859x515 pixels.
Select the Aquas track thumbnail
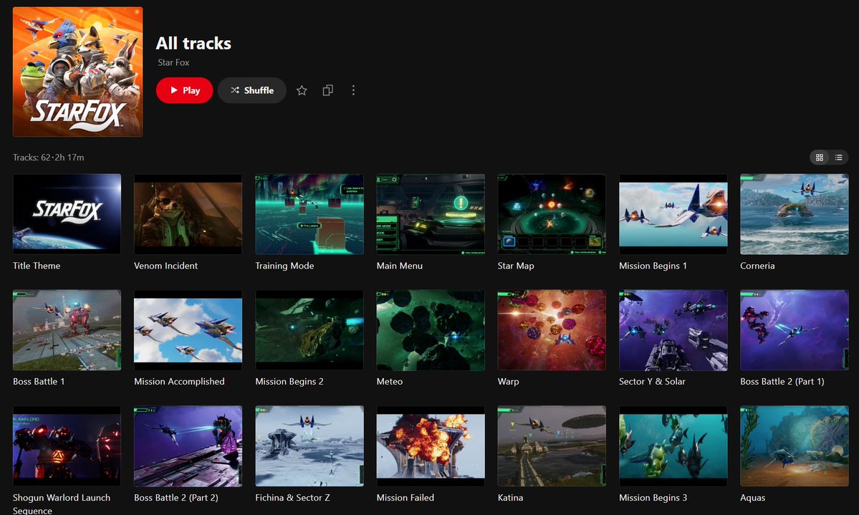pos(795,446)
